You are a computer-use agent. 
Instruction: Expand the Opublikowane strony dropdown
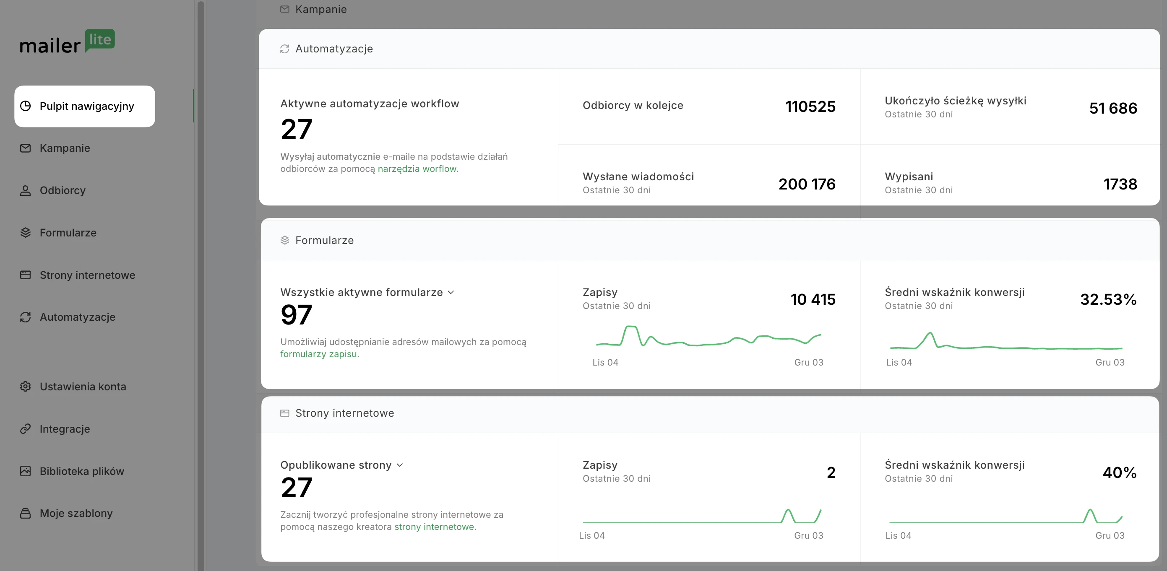400,465
